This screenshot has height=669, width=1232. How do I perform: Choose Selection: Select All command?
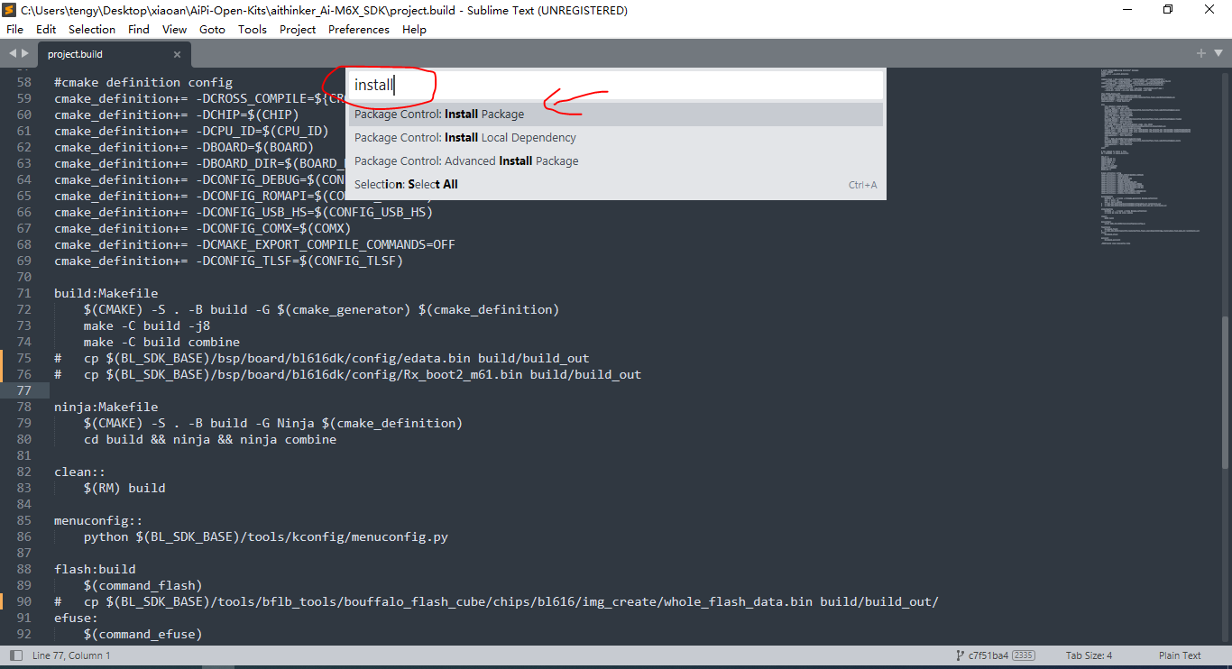click(x=616, y=185)
